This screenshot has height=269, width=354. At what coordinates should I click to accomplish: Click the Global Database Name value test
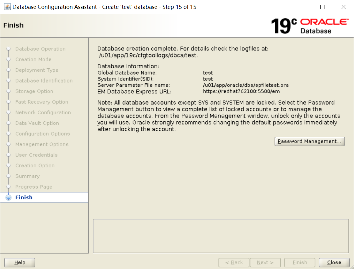(208, 73)
